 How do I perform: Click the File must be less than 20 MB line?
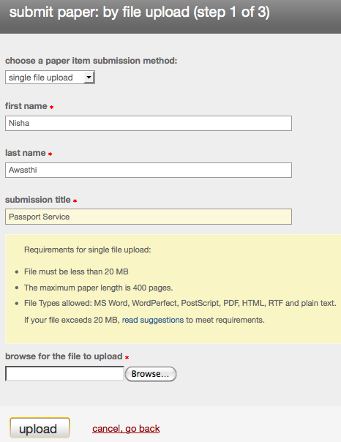point(76,271)
